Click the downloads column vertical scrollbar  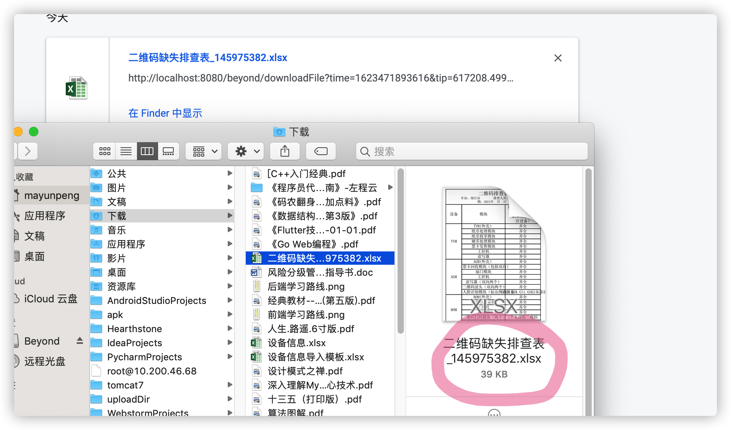click(x=400, y=251)
